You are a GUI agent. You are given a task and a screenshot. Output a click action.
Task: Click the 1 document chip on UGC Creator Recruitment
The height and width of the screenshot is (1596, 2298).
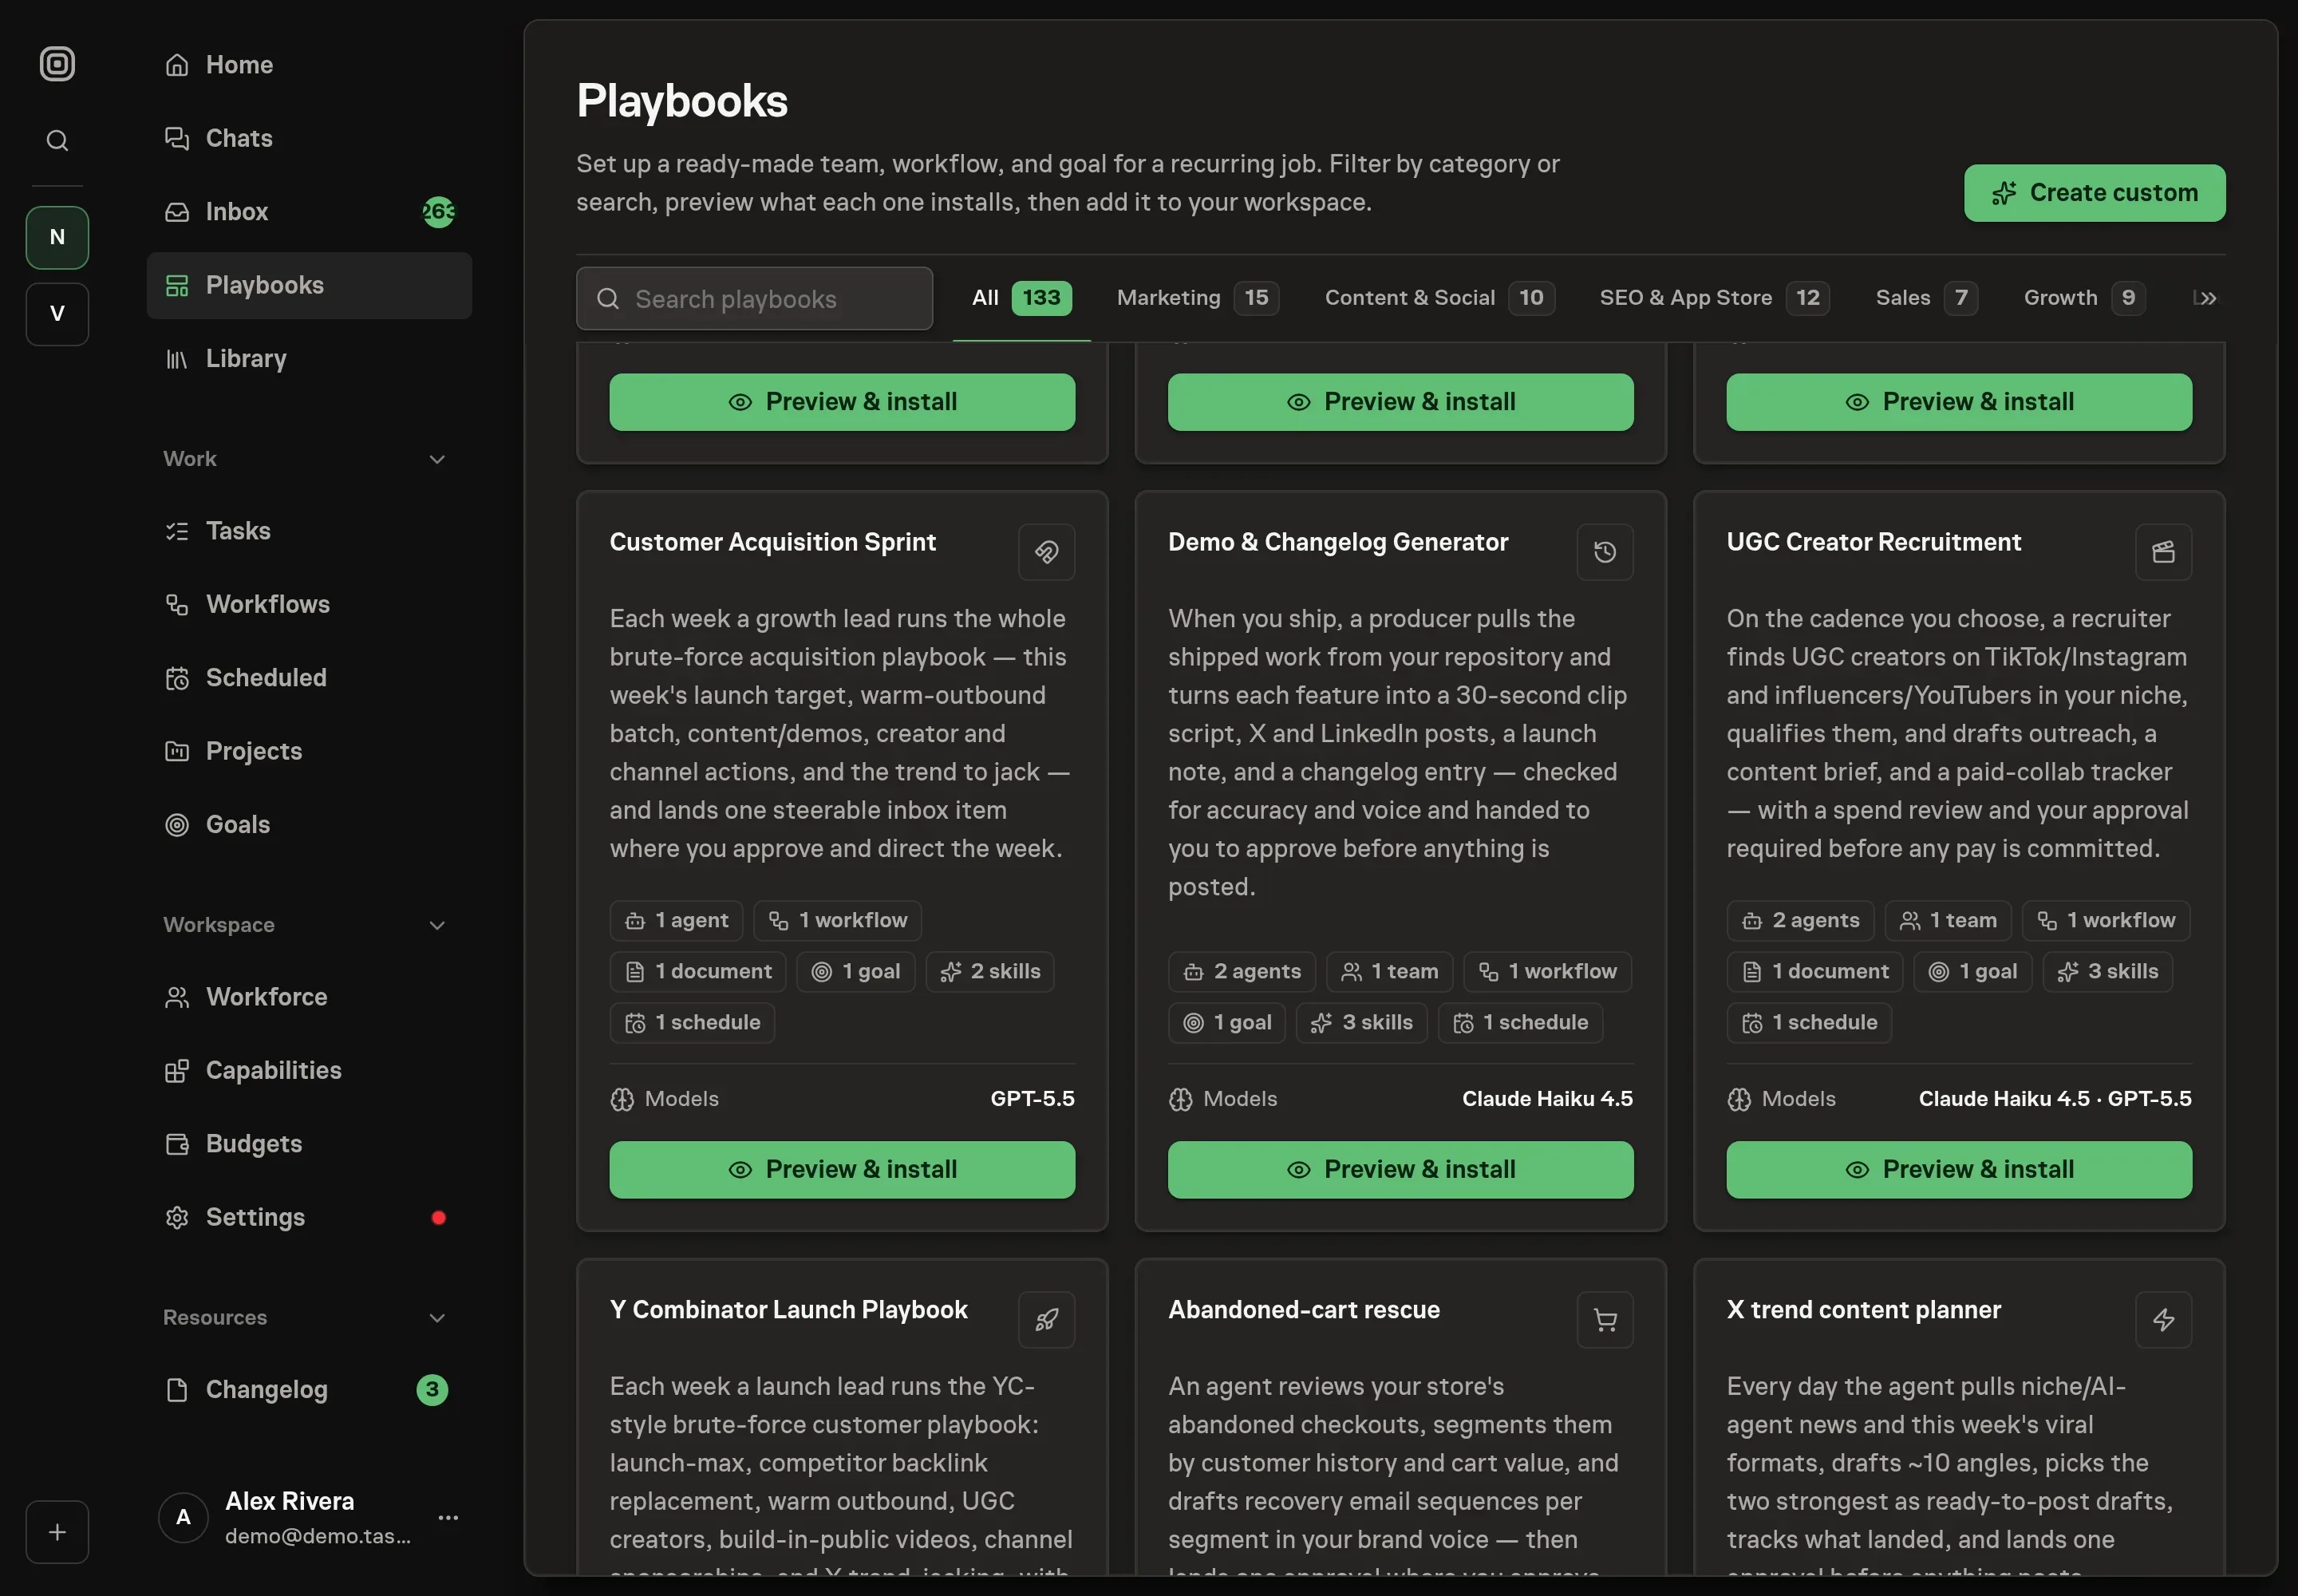click(1815, 972)
